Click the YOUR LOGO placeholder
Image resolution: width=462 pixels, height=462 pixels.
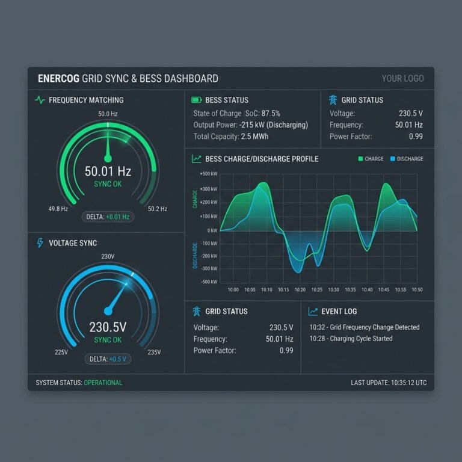pyautogui.click(x=403, y=78)
